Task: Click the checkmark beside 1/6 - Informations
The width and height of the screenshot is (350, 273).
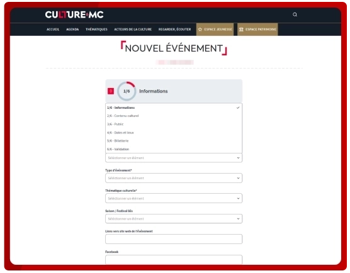Action: pos(238,108)
